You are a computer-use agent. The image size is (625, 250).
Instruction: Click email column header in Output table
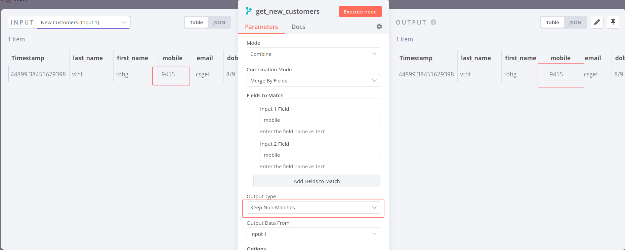(596, 58)
